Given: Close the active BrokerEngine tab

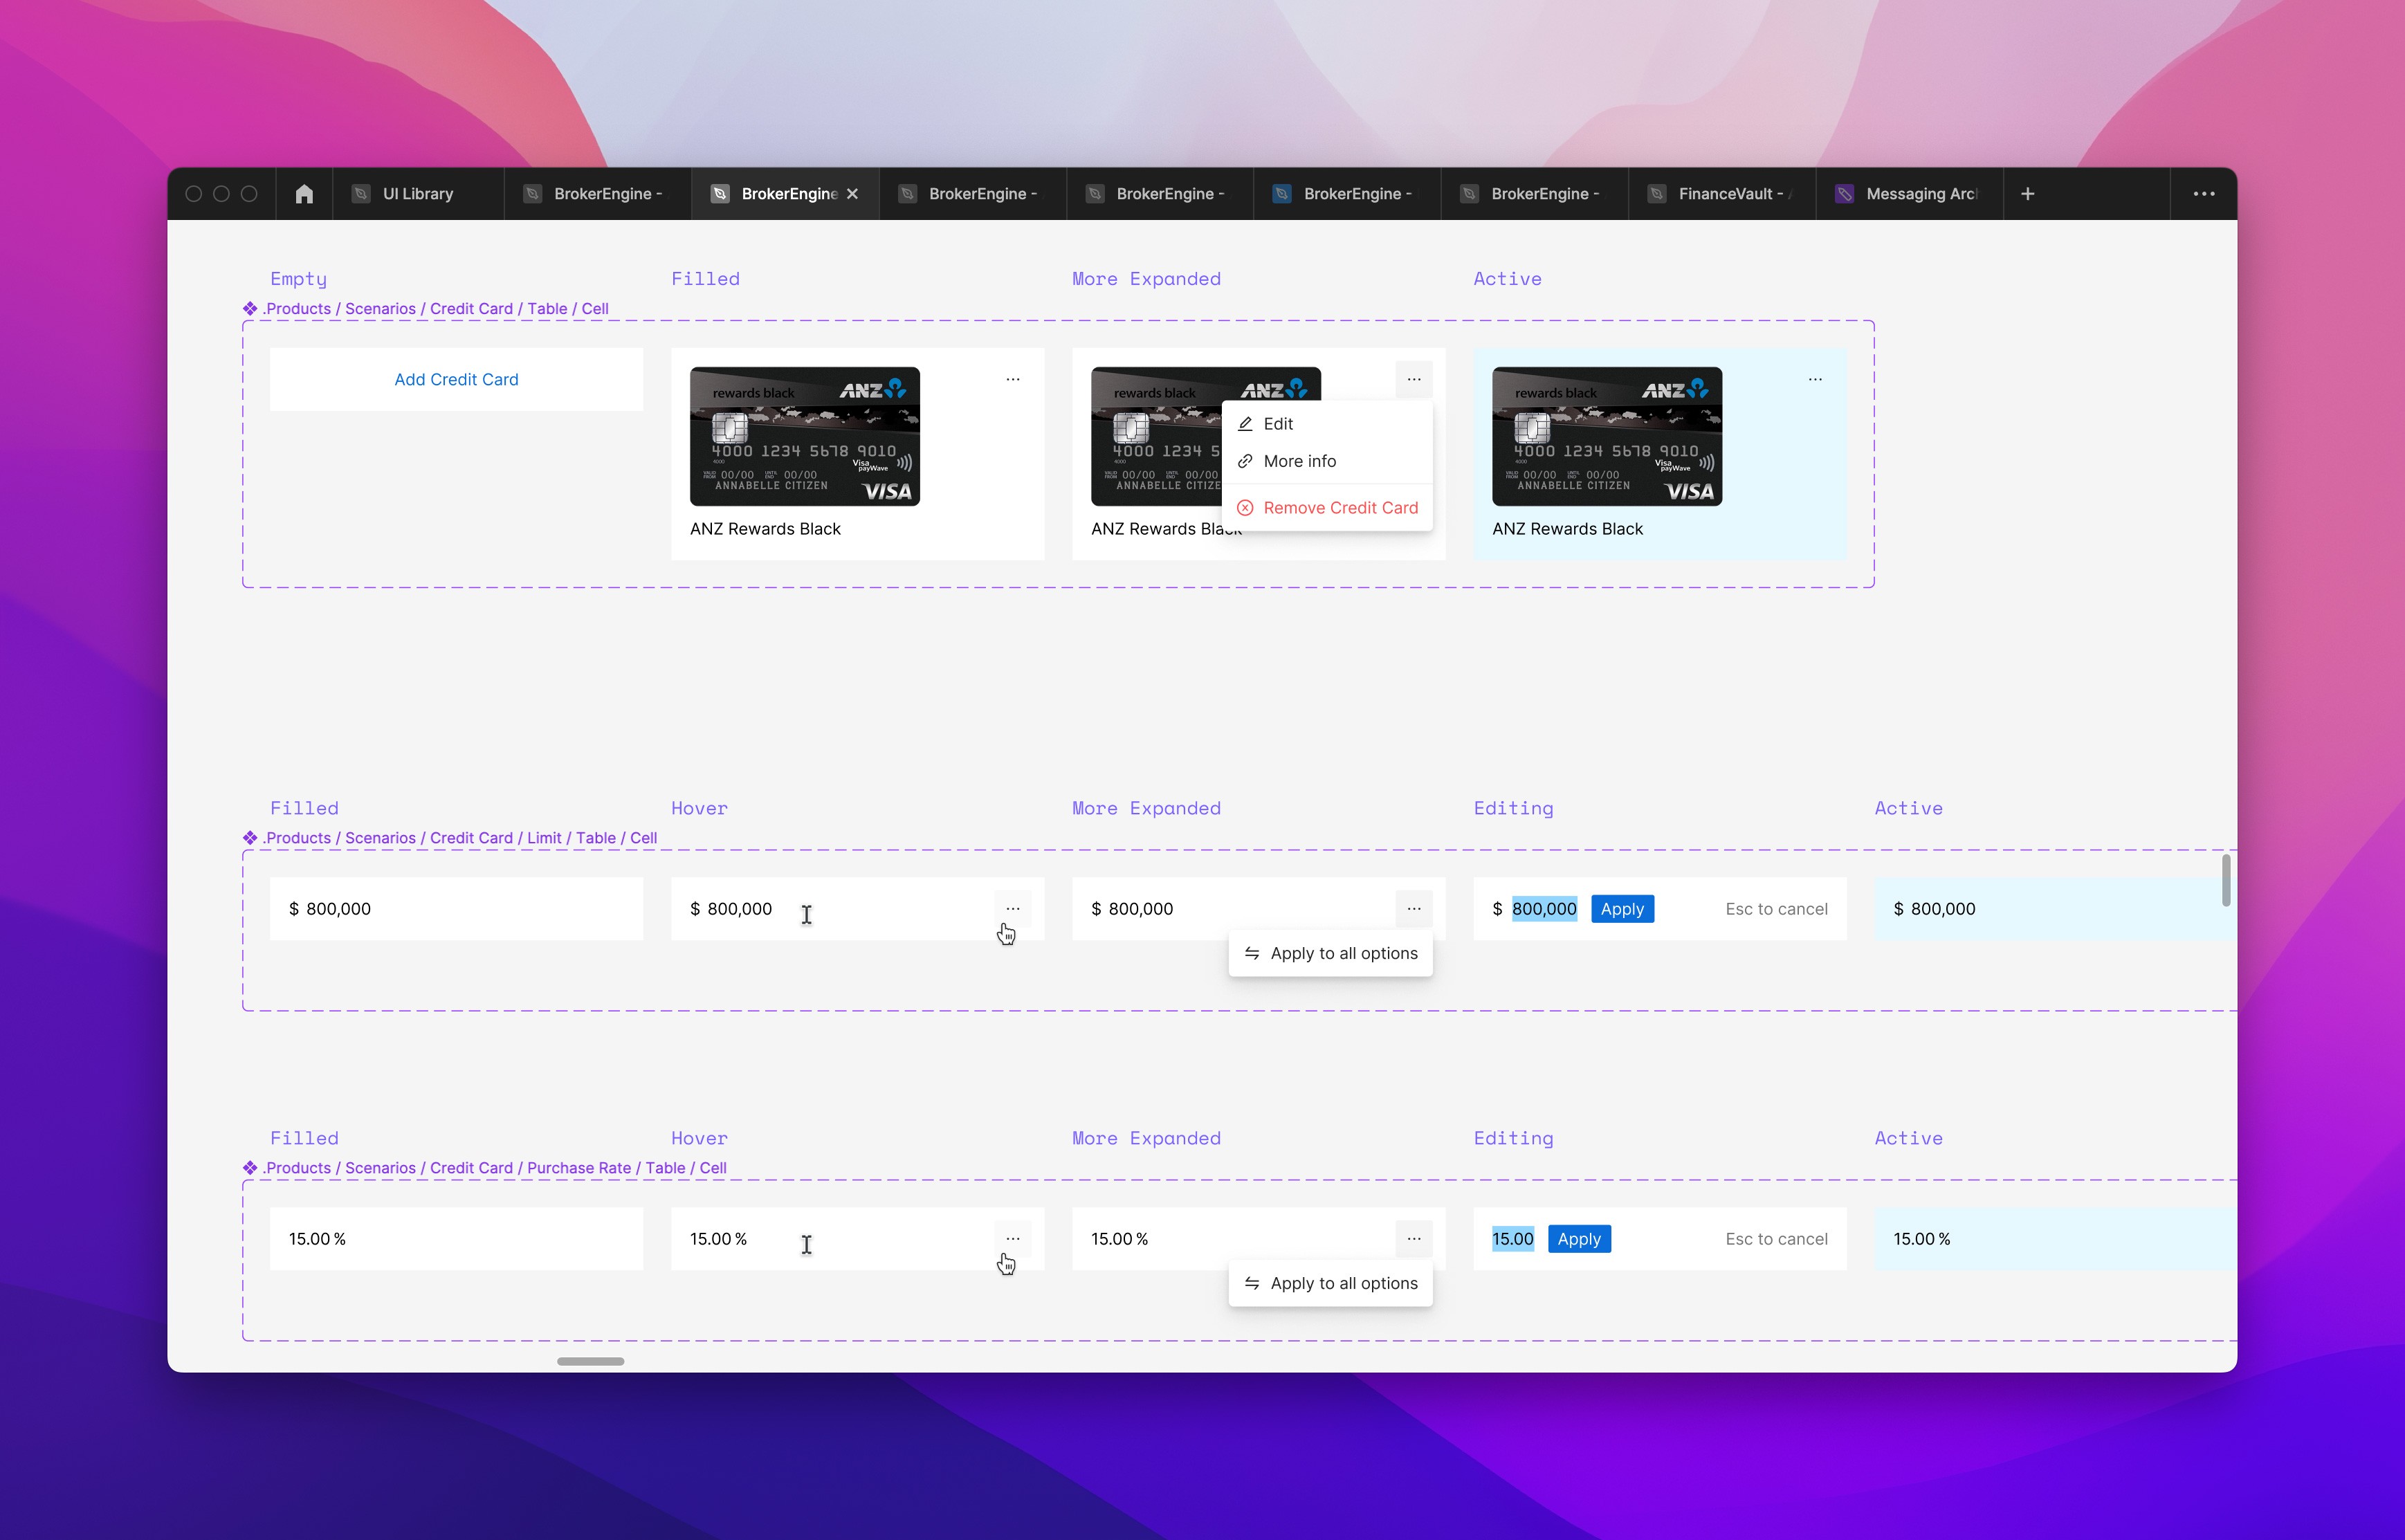Looking at the screenshot, I should tap(852, 194).
